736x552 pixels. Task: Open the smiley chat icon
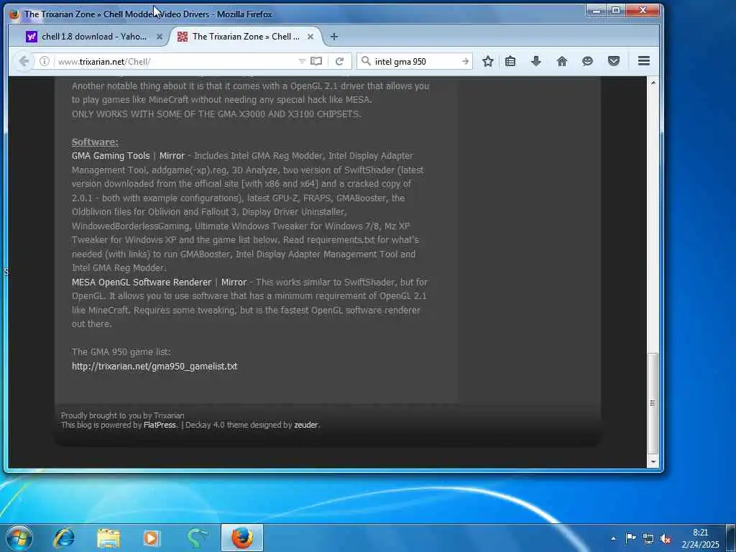click(588, 61)
